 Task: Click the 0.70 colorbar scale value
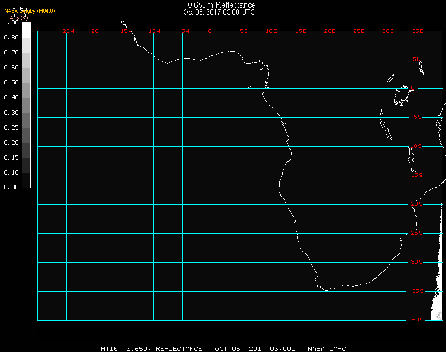(x=11, y=53)
